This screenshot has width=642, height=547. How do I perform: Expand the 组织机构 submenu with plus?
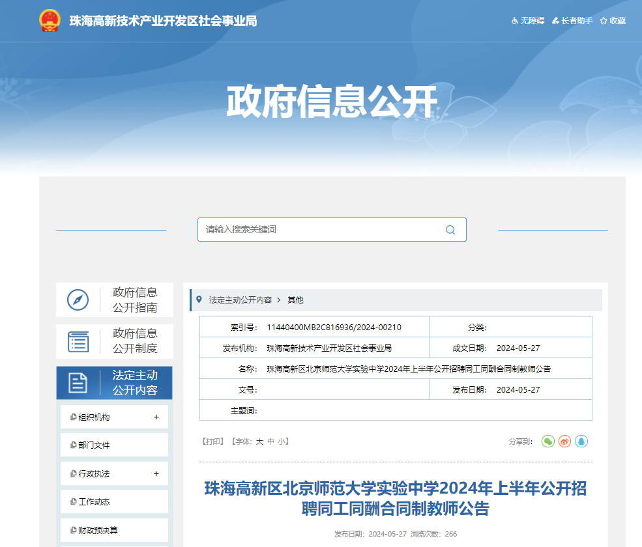click(x=156, y=417)
